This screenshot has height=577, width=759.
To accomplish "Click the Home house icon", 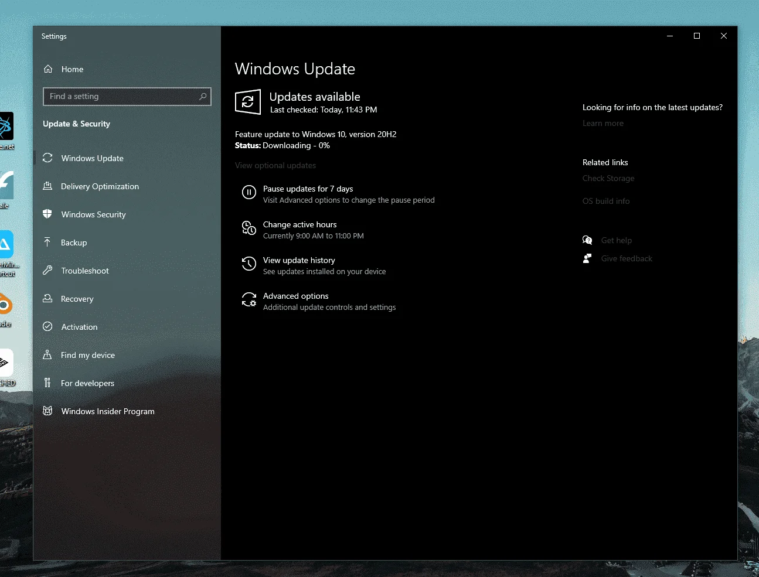I will tap(48, 69).
